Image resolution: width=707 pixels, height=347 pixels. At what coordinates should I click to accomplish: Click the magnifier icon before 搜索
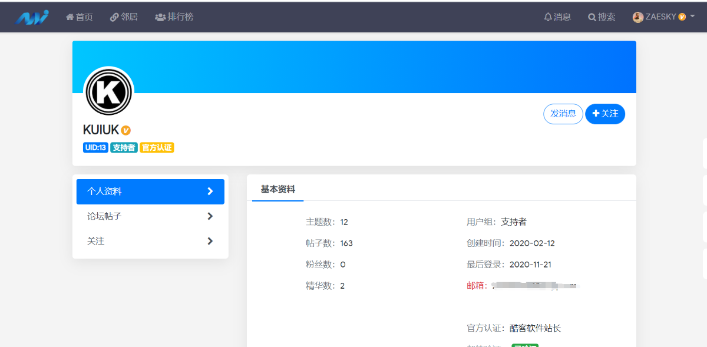pyautogui.click(x=592, y=17)
